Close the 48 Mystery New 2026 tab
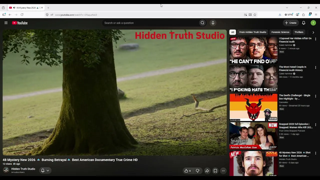320x180 pixels. tap(42, 8)
